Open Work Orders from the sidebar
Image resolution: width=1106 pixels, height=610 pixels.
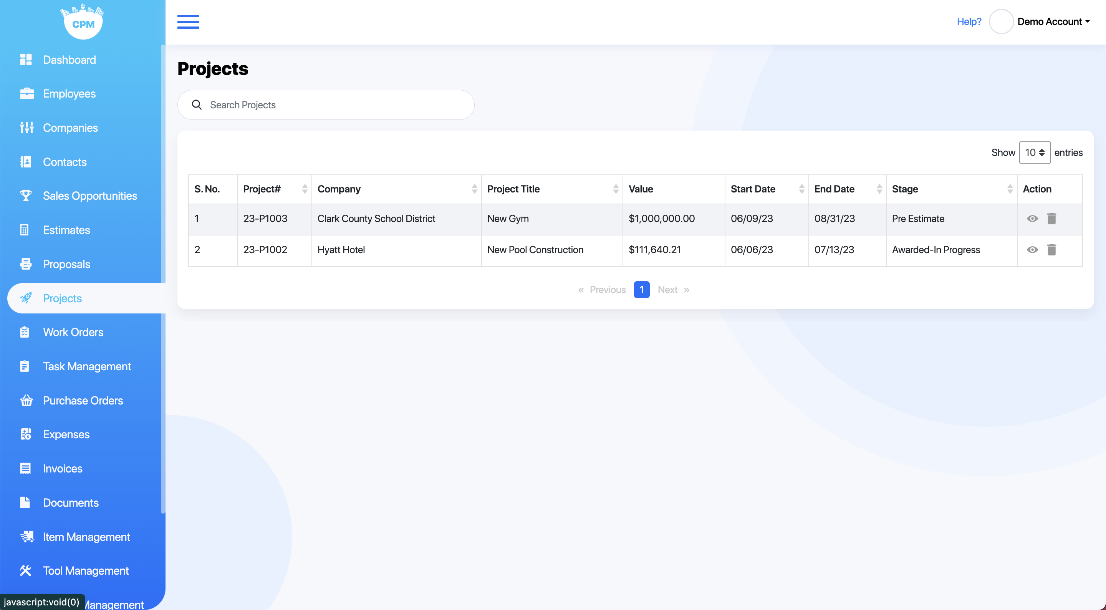tap(73, 332)
